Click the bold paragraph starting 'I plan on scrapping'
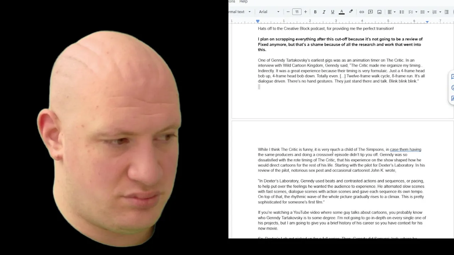 tap(340, 45)
